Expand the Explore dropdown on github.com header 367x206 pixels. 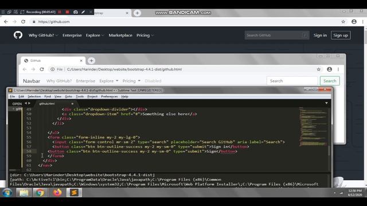pyautogui.click(x=95, y=35)
